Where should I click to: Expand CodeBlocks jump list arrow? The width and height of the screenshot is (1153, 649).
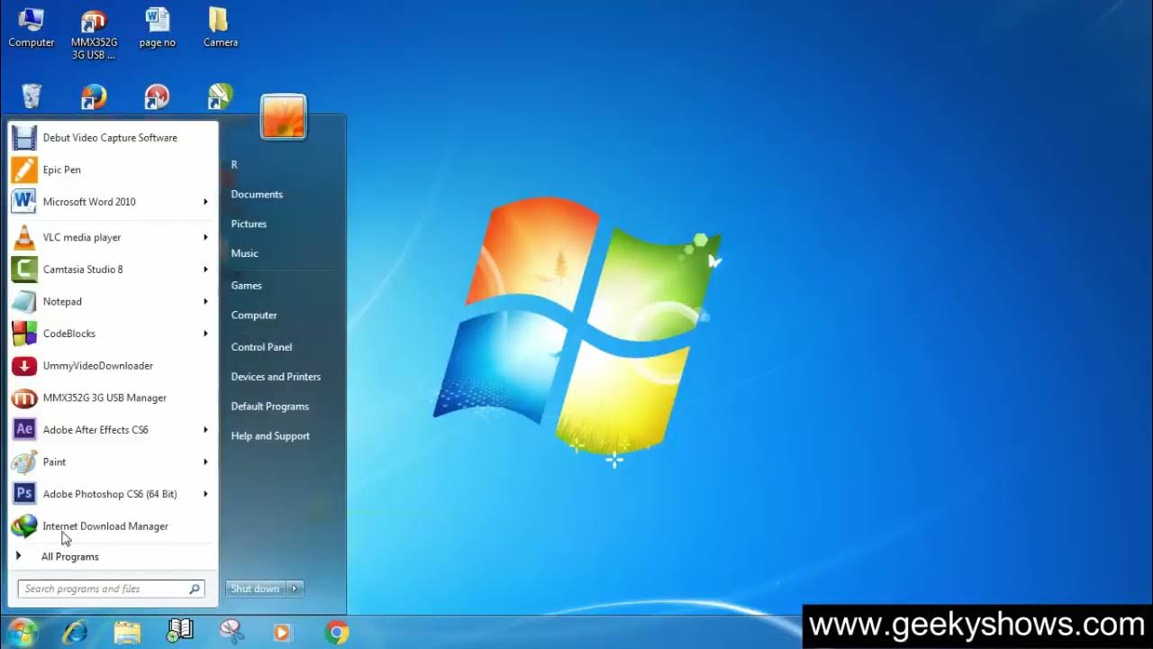pyautogui.click(x=206, y=334)
